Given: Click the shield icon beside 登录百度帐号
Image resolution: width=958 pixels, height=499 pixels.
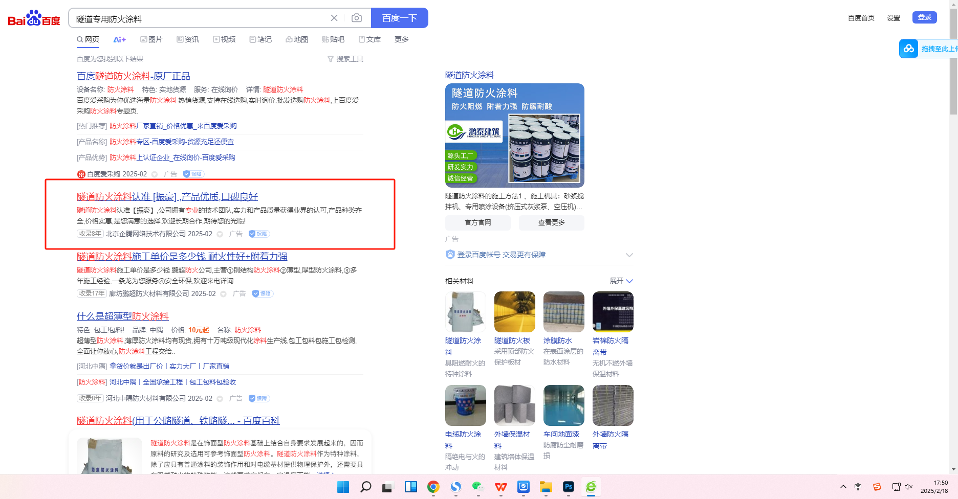Looking at the screenshot, I should pyautogui.click(x=450, y=255).
